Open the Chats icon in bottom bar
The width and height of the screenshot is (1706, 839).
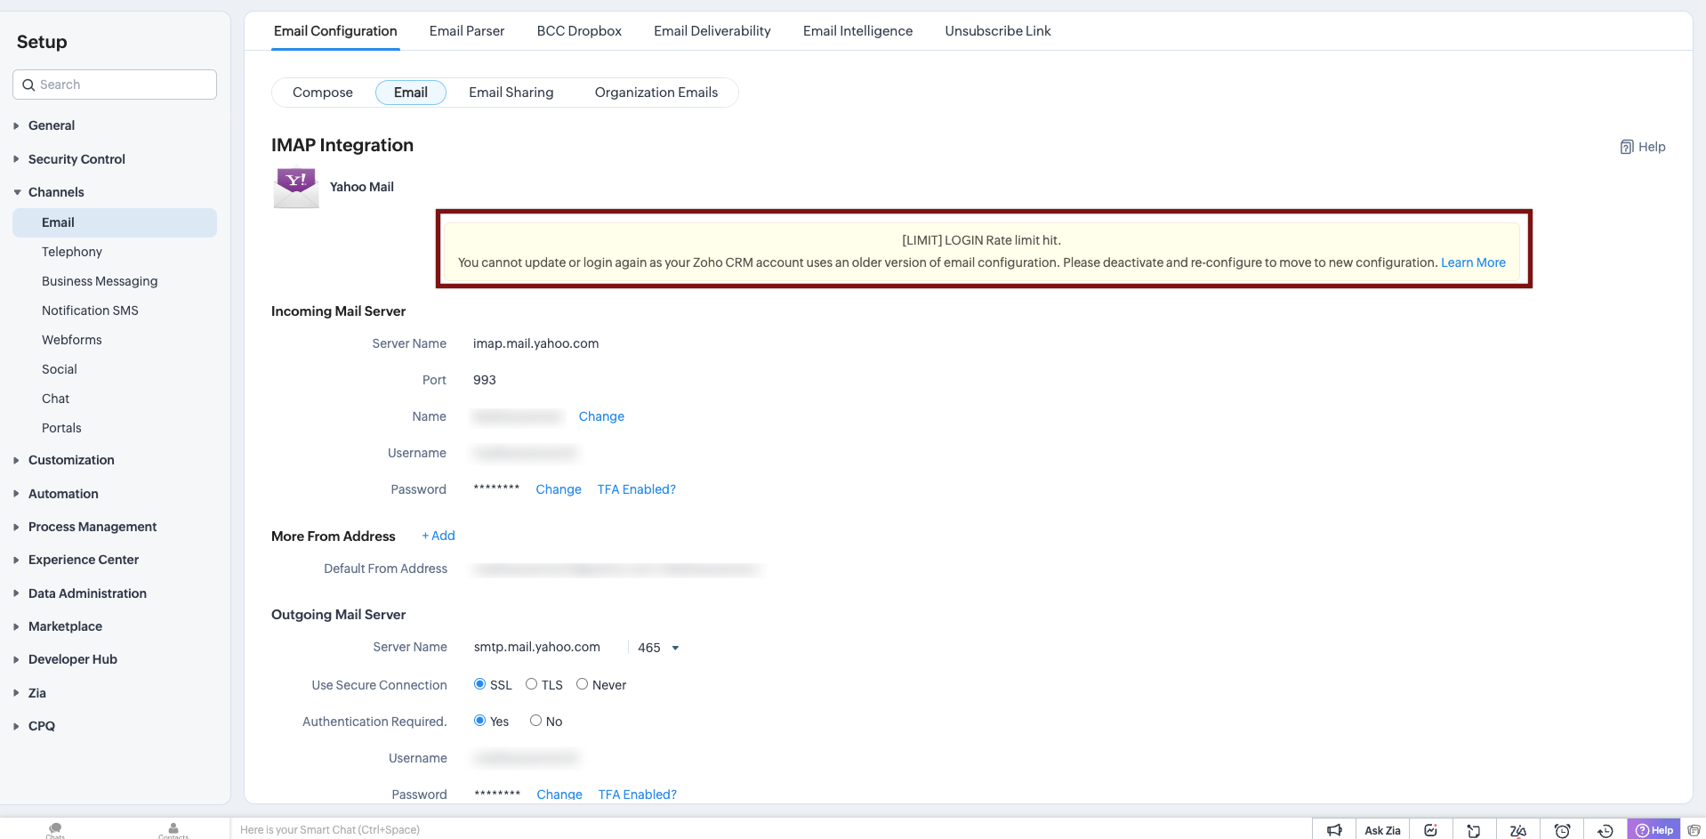pyautogui.click(x=55, y=830)
